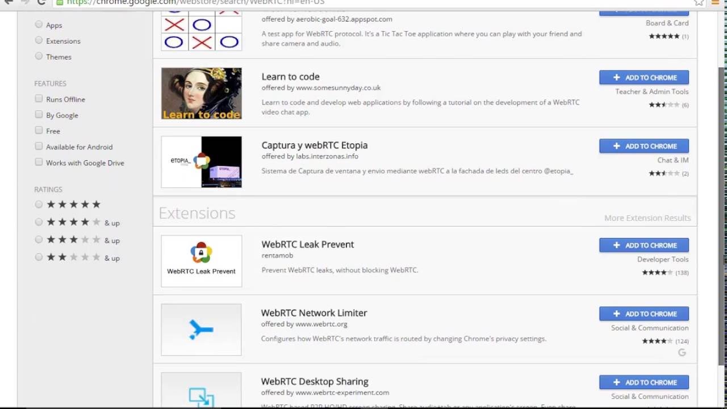This screenshot has height=409, width=727.
Task: Click 'offered by labs.interzonas.info' text
Action: point(310,156)
